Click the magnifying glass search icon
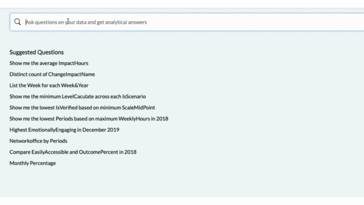The width and height of the screenshot is (364, 205). [x=17, y=22]
